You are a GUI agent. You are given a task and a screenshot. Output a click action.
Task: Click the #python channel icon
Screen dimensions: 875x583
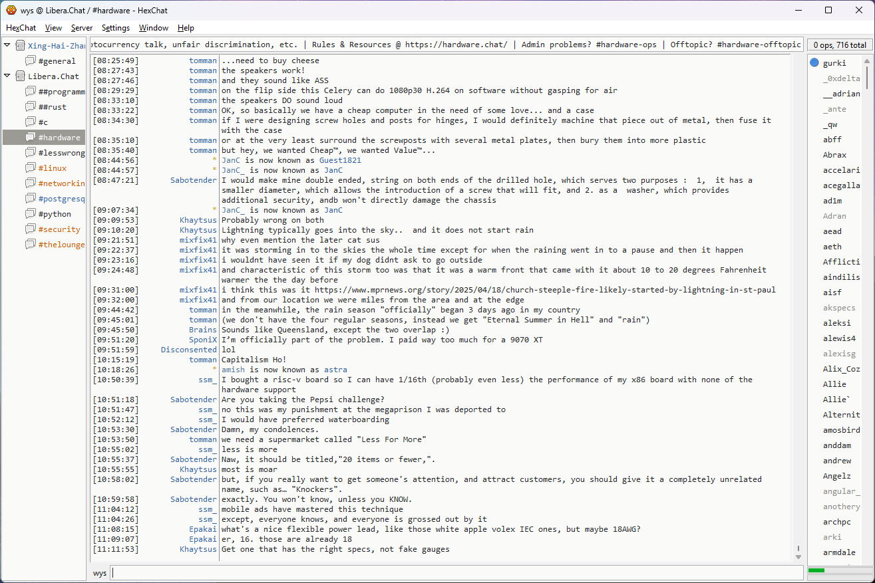[x=31, y=214]
